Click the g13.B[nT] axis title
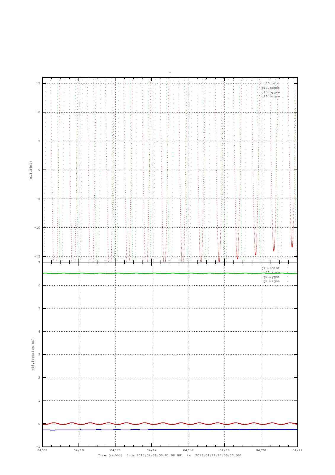 (x=31, y=170)
